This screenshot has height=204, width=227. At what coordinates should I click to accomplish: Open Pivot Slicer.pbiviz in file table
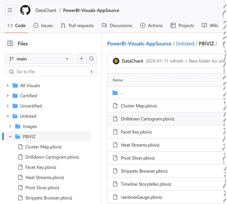138,158
